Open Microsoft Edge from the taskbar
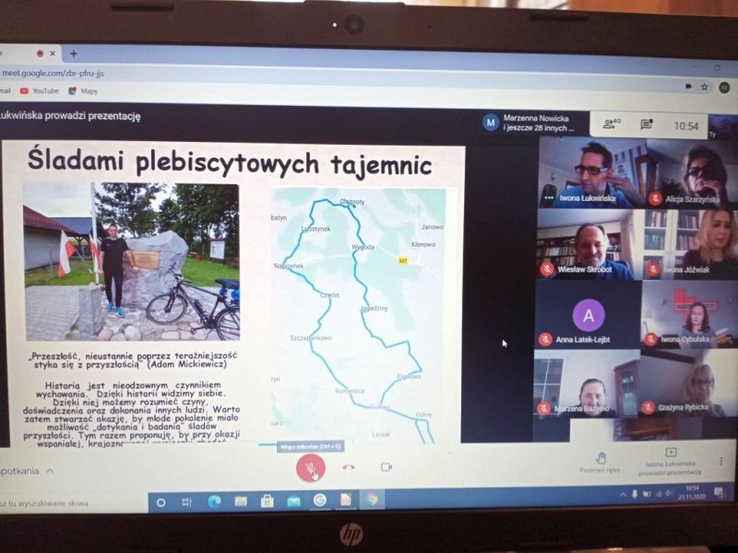The width and height of the screenshot is (738, 553). pos(213,501)
